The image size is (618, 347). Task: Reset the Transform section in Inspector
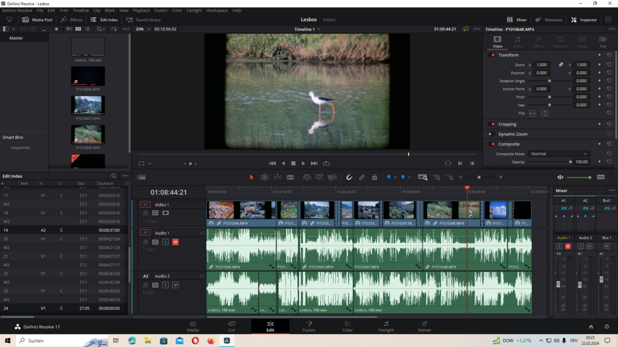609,55
